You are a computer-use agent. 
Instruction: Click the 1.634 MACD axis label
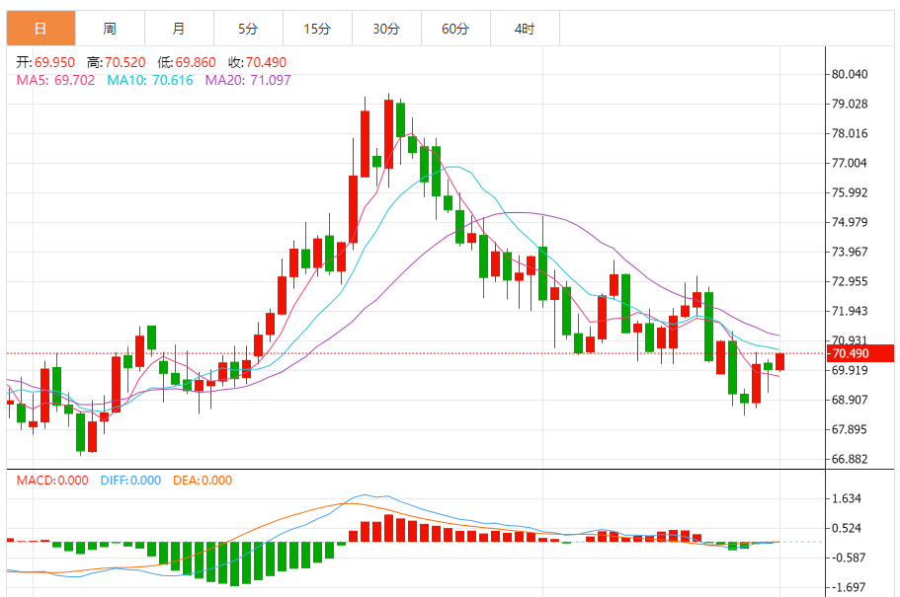tap(847, 498)
